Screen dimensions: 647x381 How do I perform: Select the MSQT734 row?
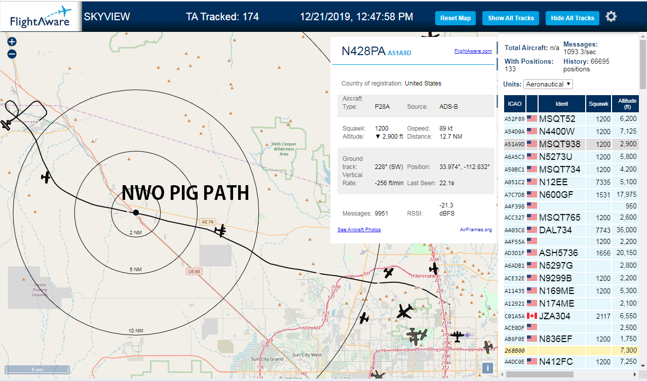click(x=572, y=168)
